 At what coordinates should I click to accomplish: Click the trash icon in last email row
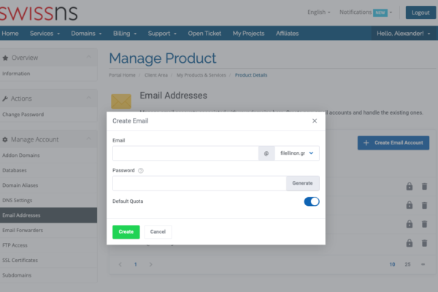[x=424, y=243]
